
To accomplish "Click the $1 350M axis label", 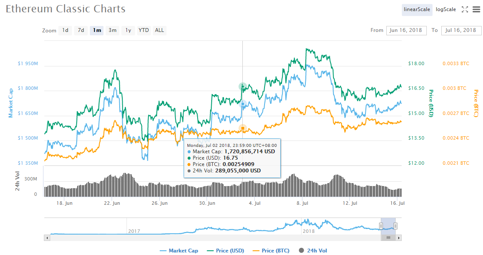I will point(28,163).
